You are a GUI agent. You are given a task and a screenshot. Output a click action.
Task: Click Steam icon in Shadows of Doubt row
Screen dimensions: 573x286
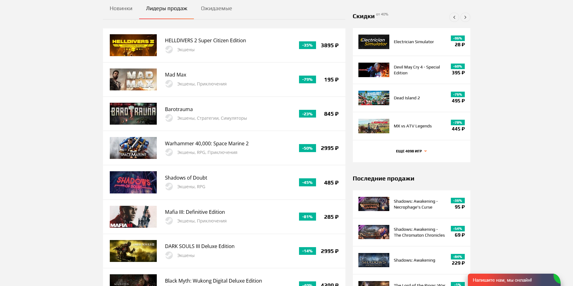pos(169,186)
